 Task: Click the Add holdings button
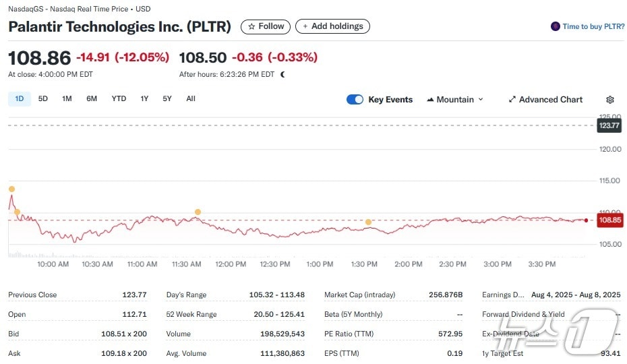tap(332, 26)
